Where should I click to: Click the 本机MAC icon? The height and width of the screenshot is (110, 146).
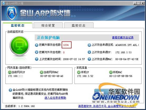tap(111, 72)
